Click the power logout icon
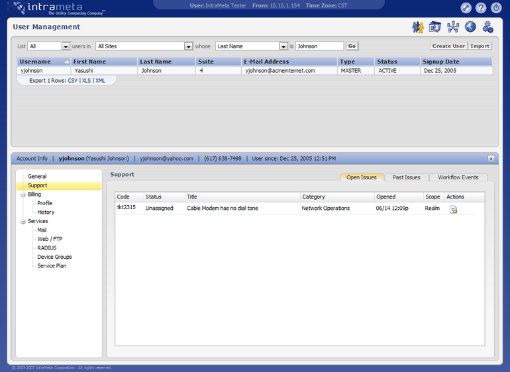Image resolution: width=510 pixels, height=372 pixels. click(496, 8)
